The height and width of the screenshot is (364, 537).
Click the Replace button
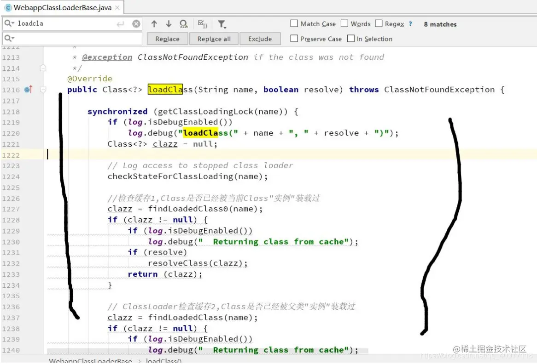168,39
